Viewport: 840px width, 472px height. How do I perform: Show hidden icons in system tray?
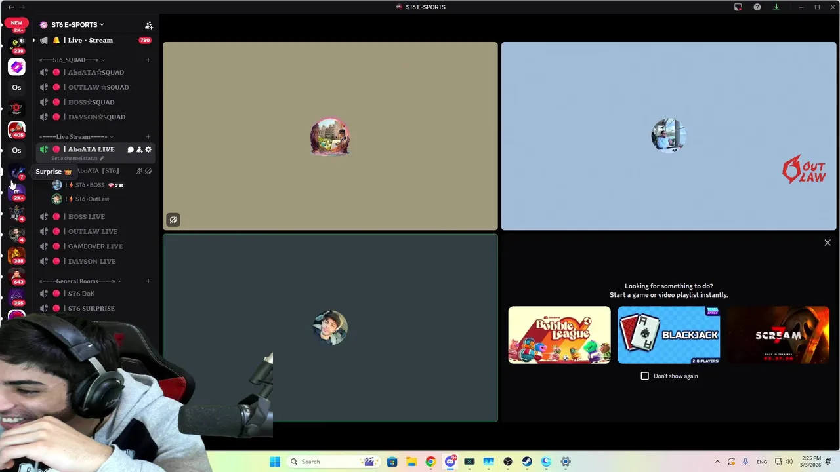point(717,462)
